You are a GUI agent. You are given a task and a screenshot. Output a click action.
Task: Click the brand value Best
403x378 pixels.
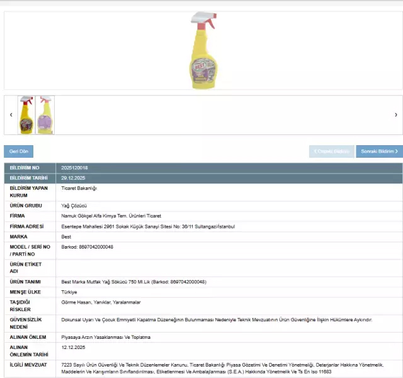66,237
